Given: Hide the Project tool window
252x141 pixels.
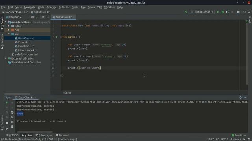Looking at the screenshot, I should [x=48, y=17].
